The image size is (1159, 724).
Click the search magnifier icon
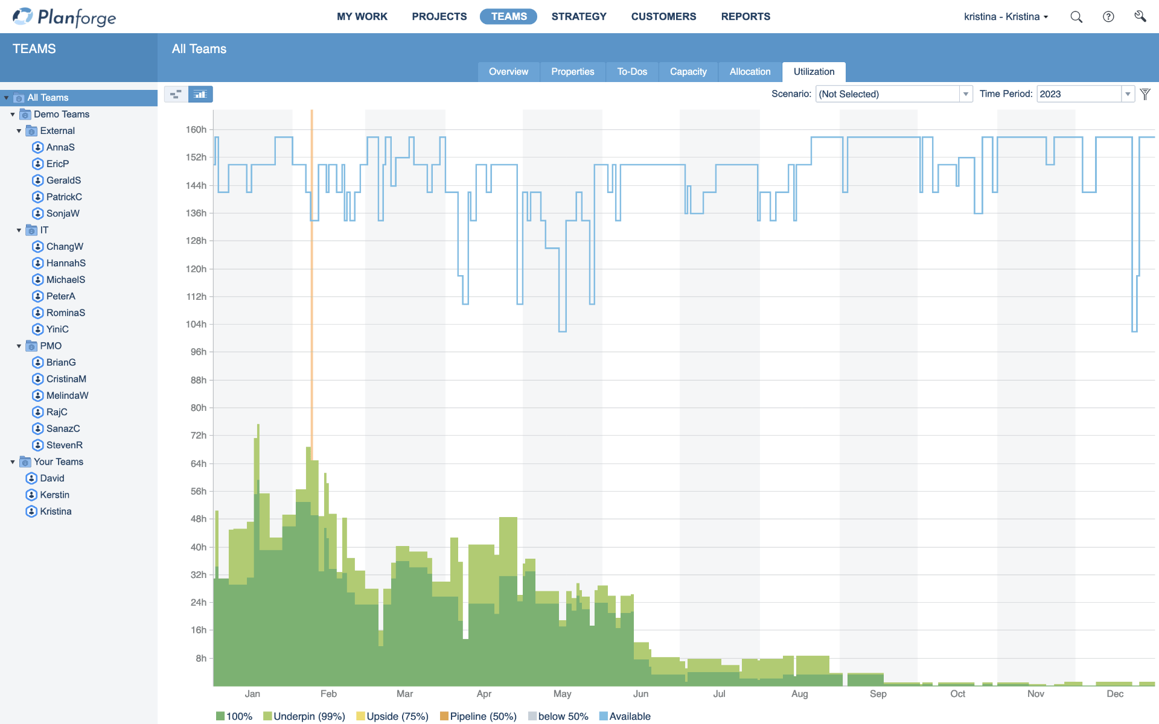pos(1076,17)
